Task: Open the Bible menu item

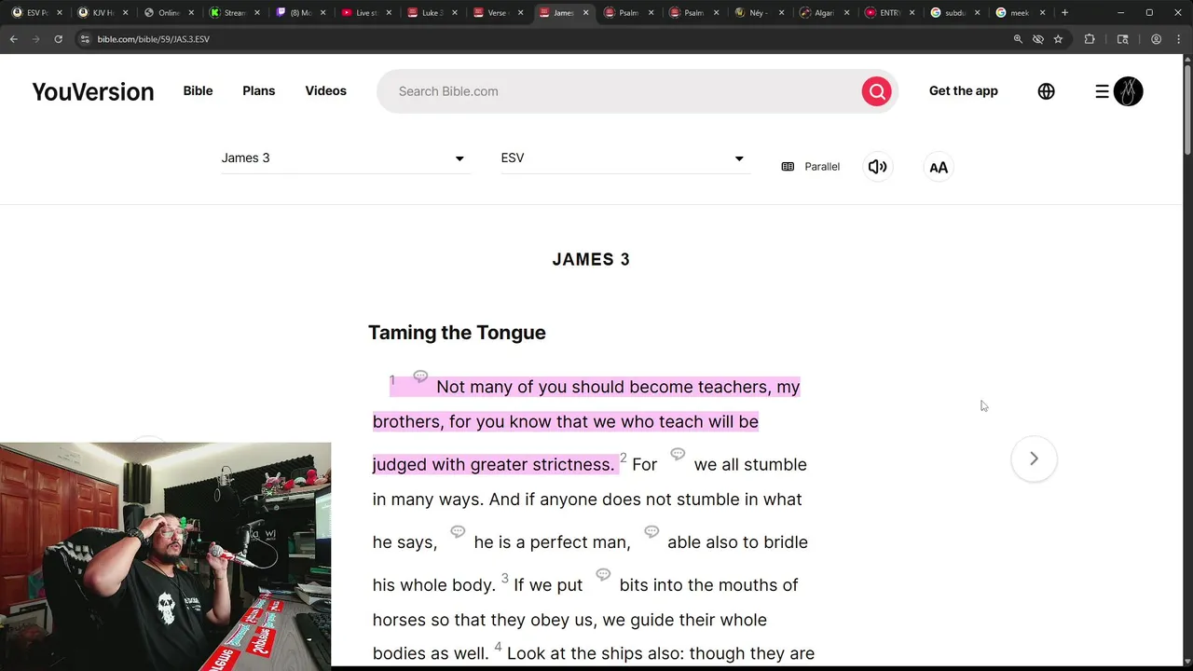Action: (x=198, y=90)
